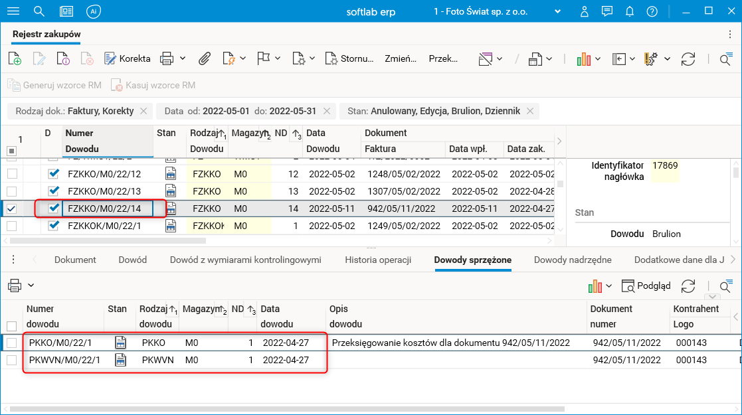Open the hamburger main menu
Screen dimensions: 742x415
coord(13,11)
